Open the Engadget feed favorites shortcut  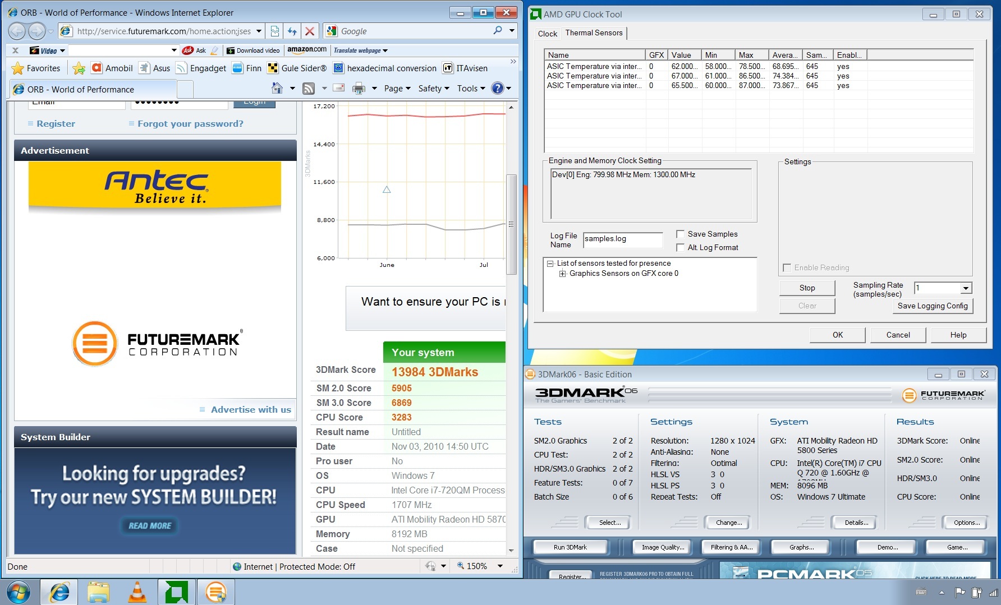[x=201, y=68]
